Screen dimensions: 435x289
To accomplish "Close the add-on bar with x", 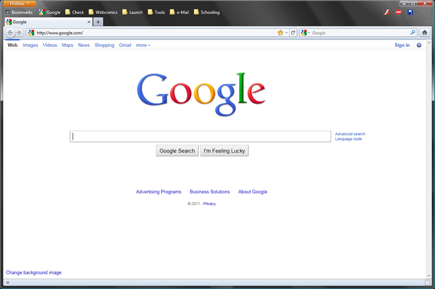I will click(8, 282).
